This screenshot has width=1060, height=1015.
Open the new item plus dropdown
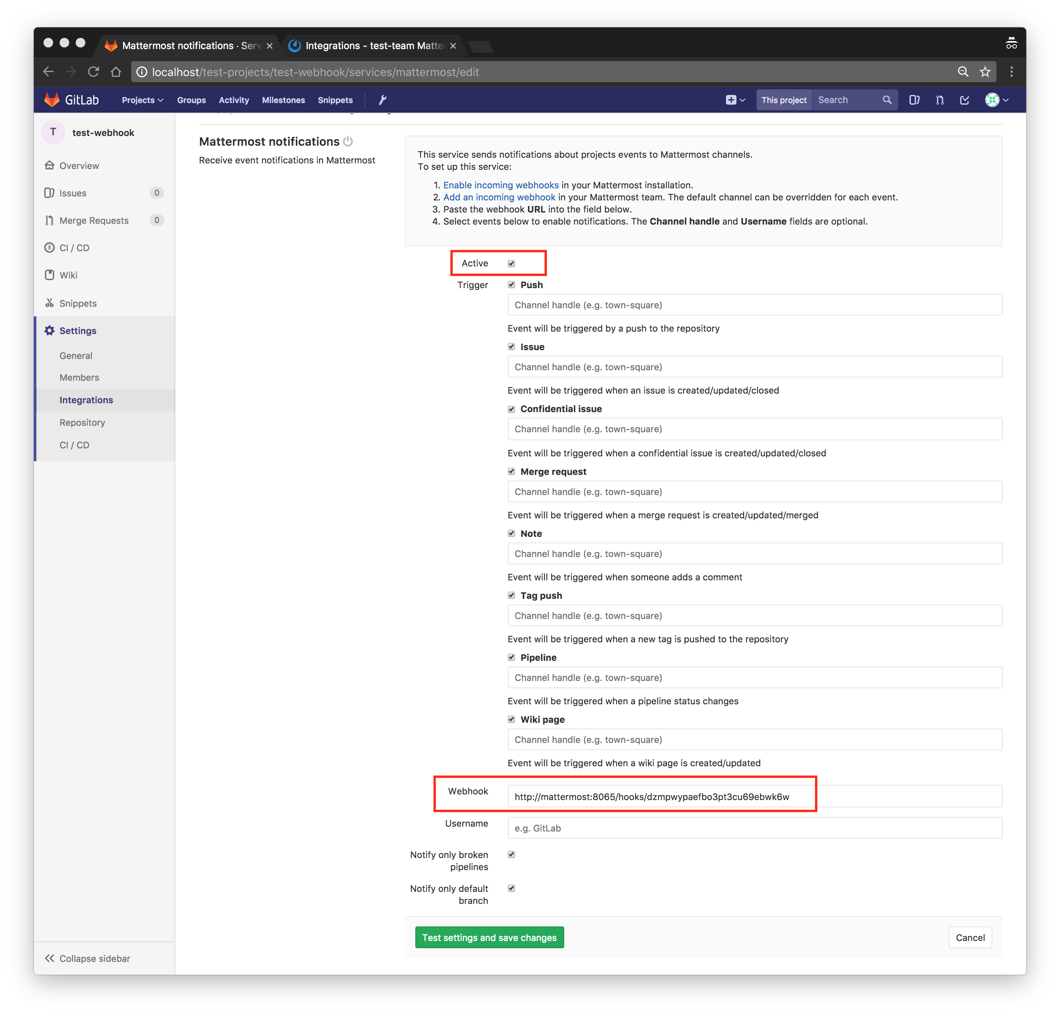735,100
